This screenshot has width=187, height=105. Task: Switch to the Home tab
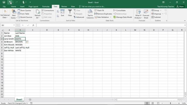click(x=13, y=6)
